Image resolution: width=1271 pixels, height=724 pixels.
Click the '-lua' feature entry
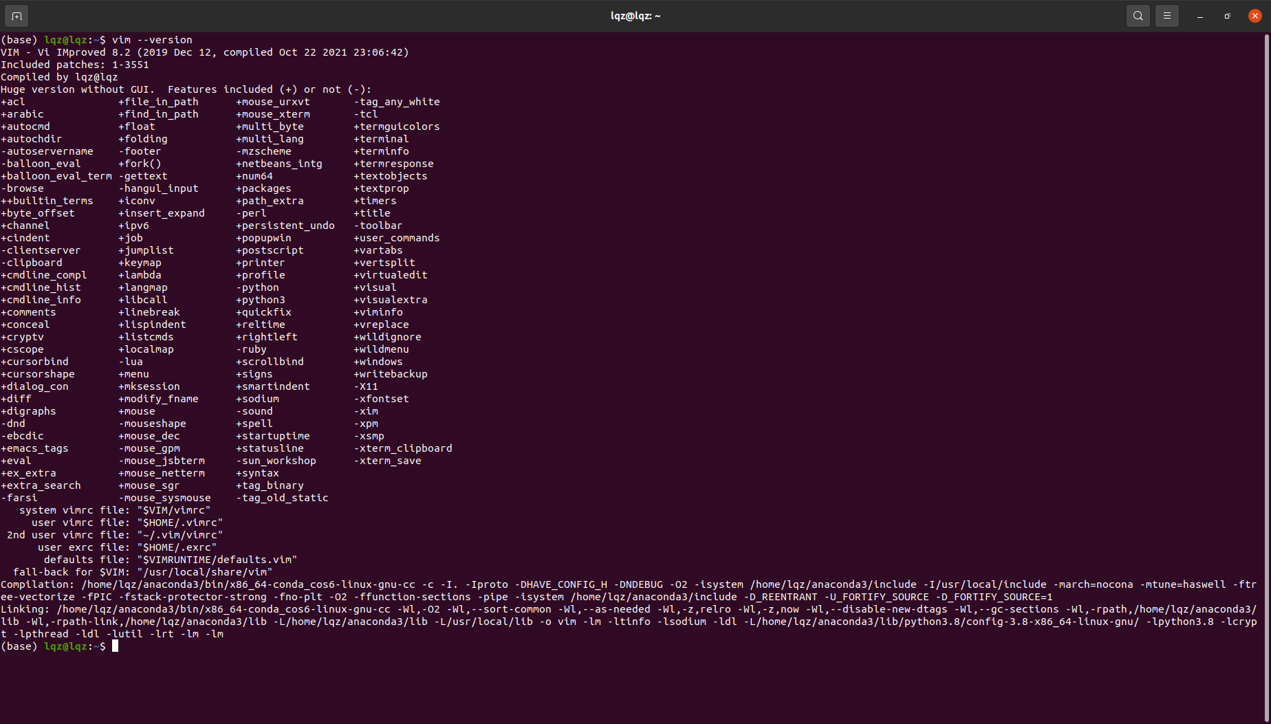coord(131,362)
